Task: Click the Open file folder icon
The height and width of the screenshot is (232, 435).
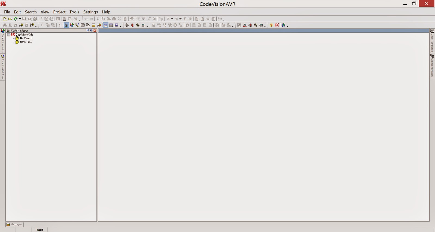Action: (x=10, y=19)
